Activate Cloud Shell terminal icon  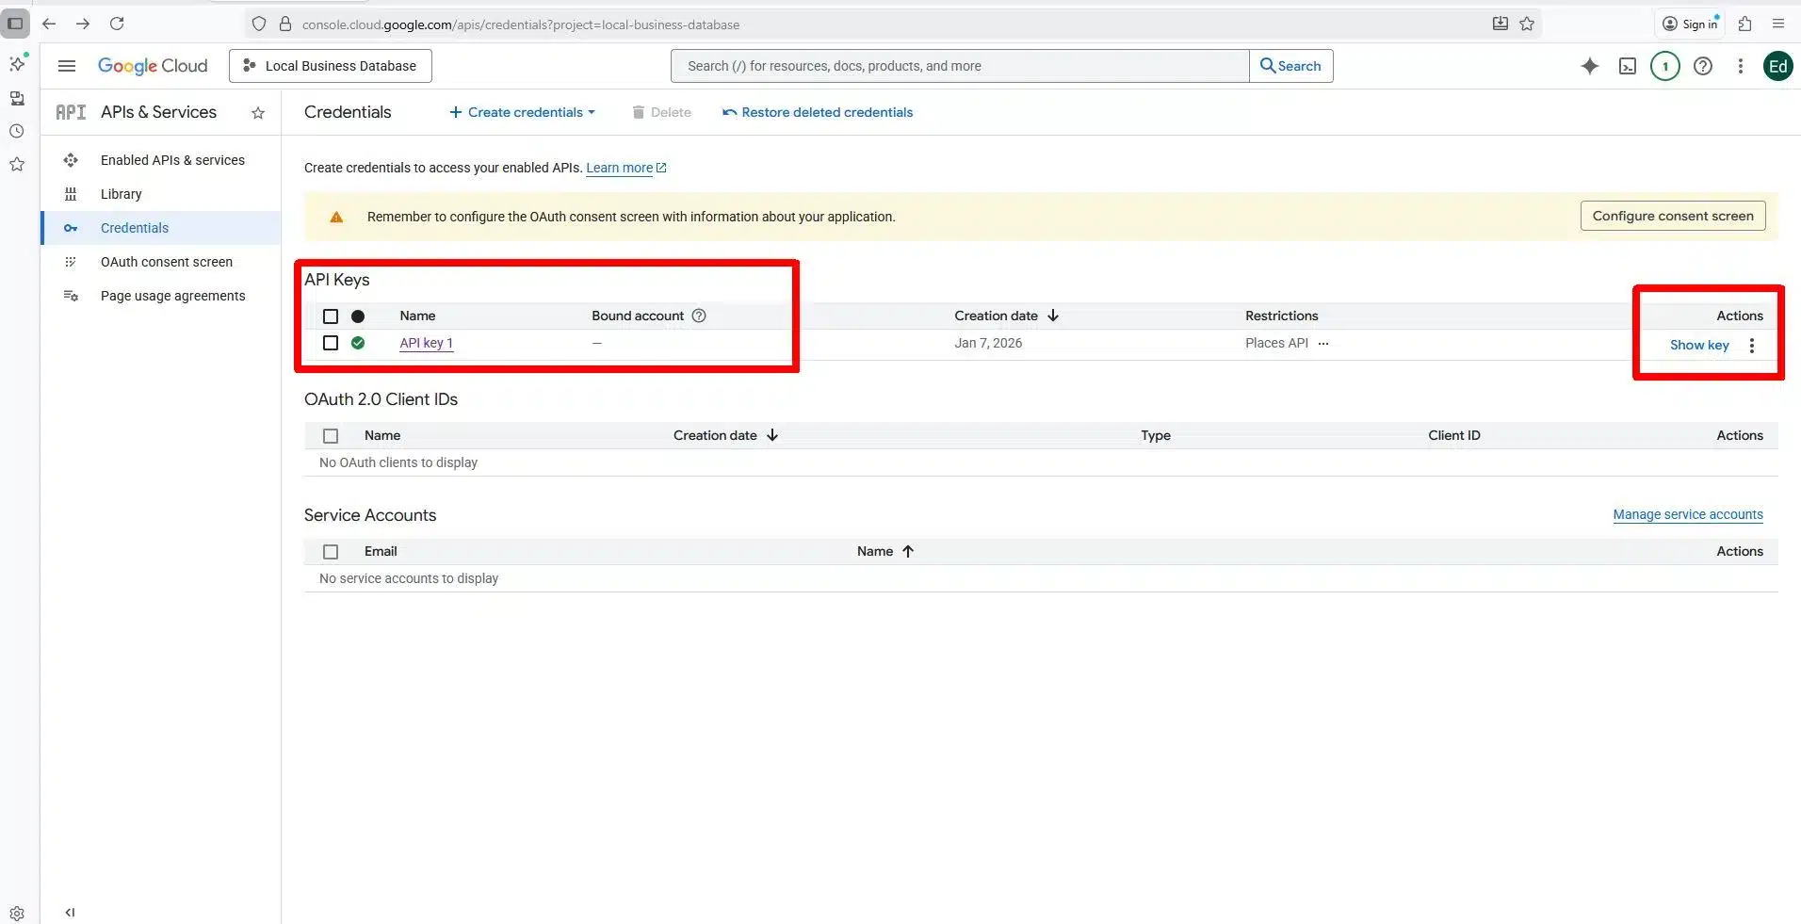1628,66
